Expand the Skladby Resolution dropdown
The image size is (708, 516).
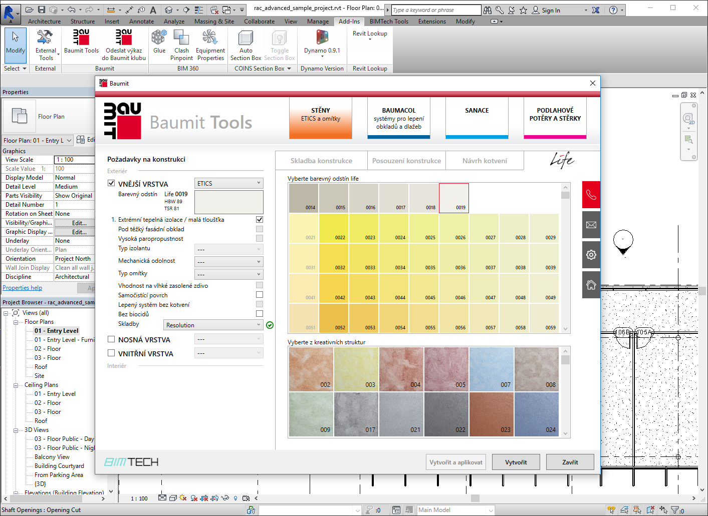click(213, 325)
